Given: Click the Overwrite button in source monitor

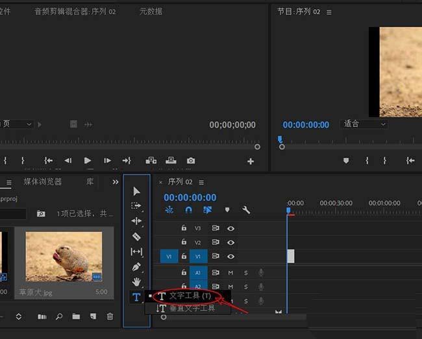Looking at the screenshot, I should (x=171, y=161).
